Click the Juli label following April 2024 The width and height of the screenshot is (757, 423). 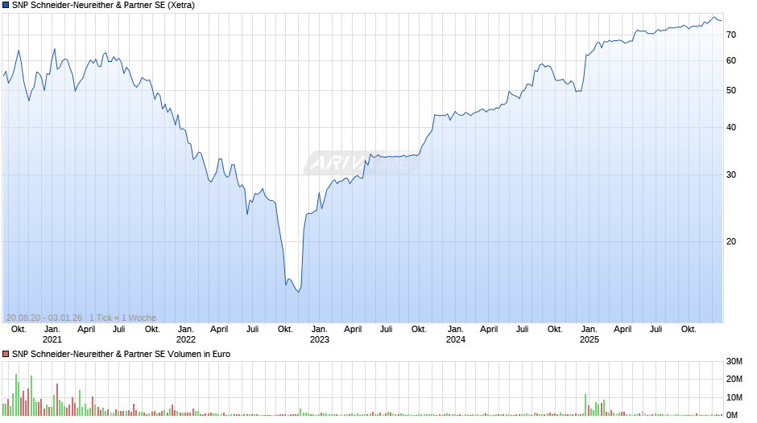tap(522, 330)
